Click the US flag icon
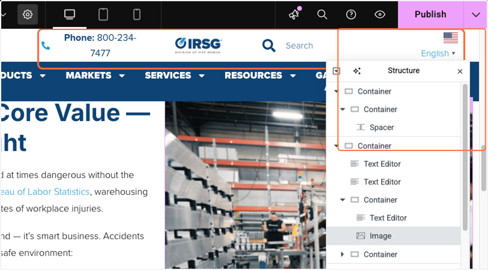The height and width of the screenshot is (270, 488). 451,38
